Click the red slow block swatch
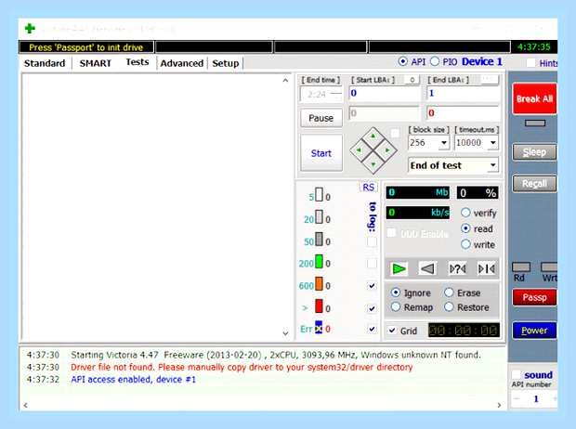 pos(319,305)
